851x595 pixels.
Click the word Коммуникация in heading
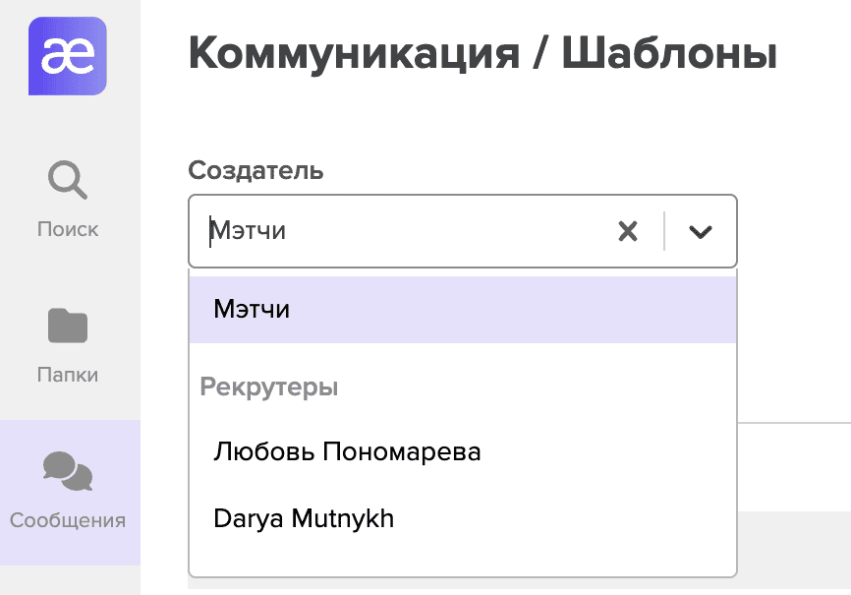(355, 53)
